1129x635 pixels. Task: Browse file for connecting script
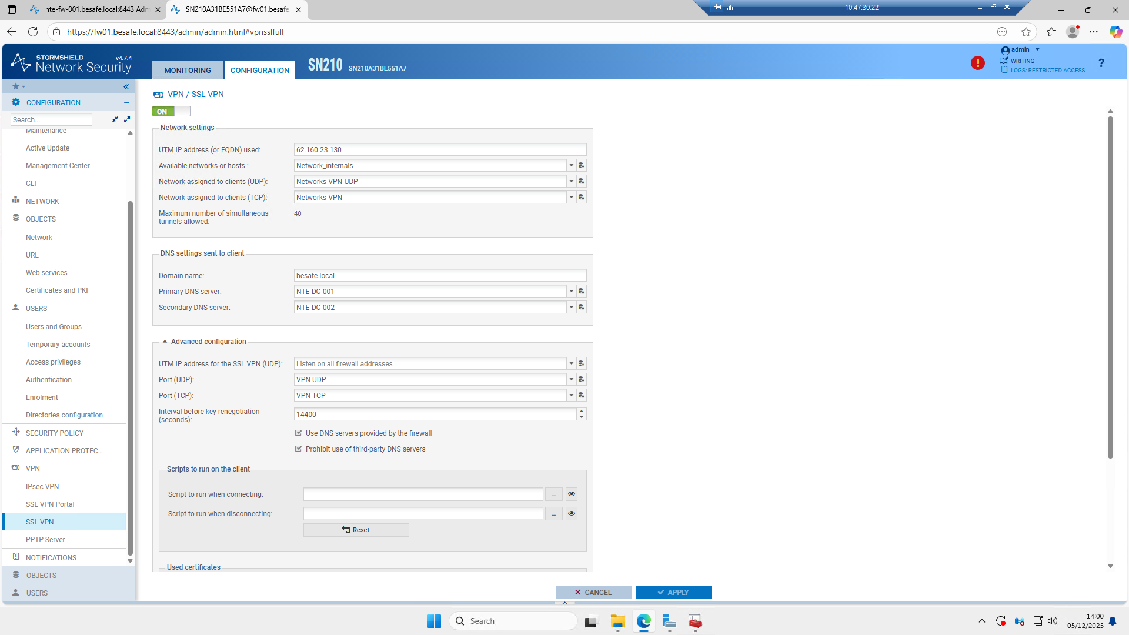click(x=554, y=494)
